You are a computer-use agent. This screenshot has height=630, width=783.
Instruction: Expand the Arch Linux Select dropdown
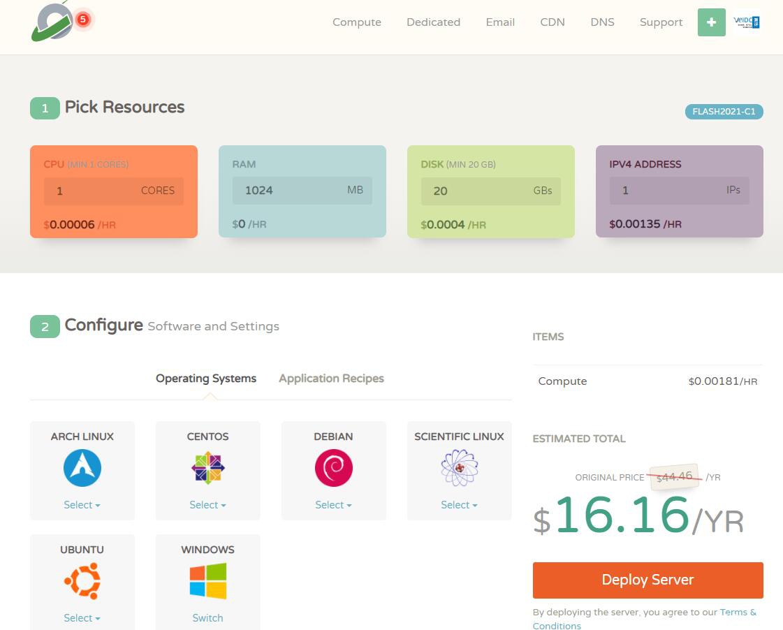click(82, 505)
